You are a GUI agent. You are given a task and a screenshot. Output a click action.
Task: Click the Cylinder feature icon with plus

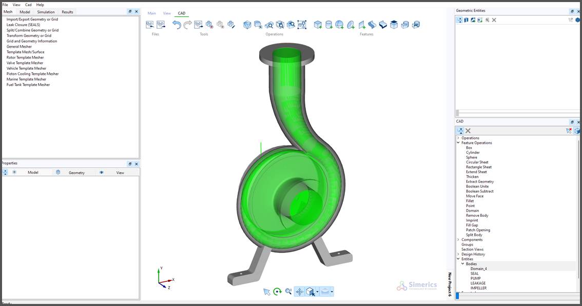coord(328,25)
